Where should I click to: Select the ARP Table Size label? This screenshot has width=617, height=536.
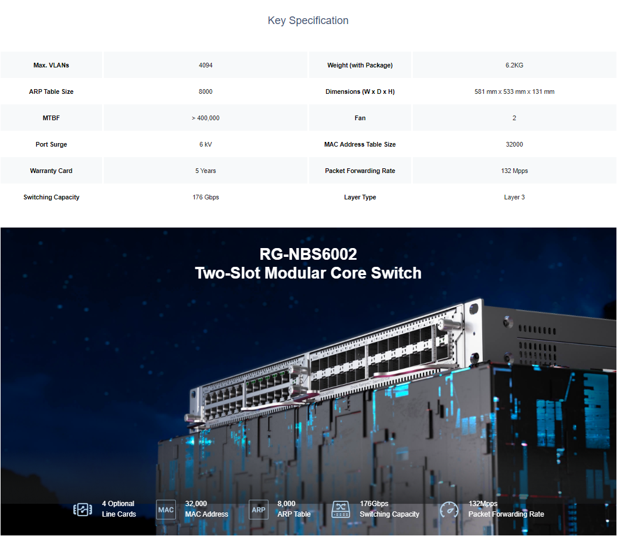(51, 91)
